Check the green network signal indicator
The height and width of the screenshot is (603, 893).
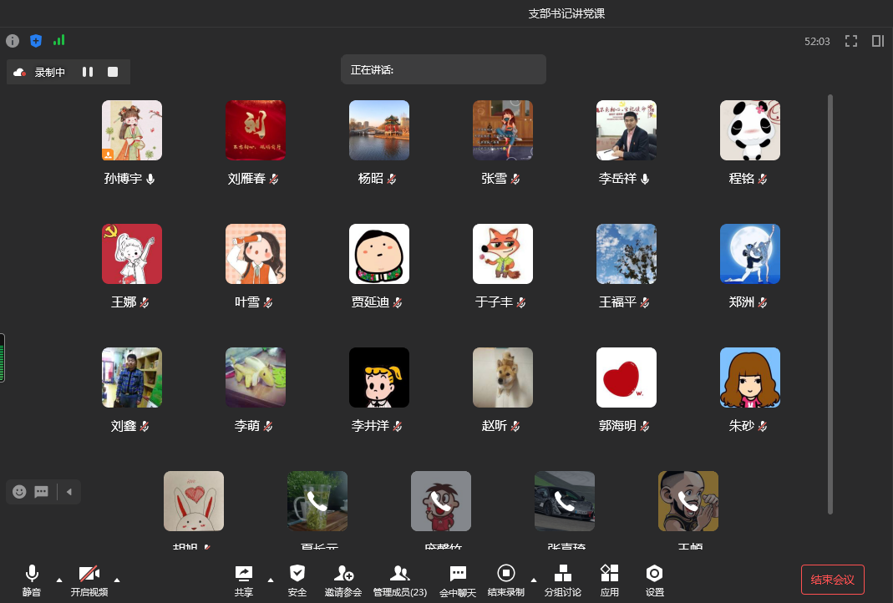point(58,40)
